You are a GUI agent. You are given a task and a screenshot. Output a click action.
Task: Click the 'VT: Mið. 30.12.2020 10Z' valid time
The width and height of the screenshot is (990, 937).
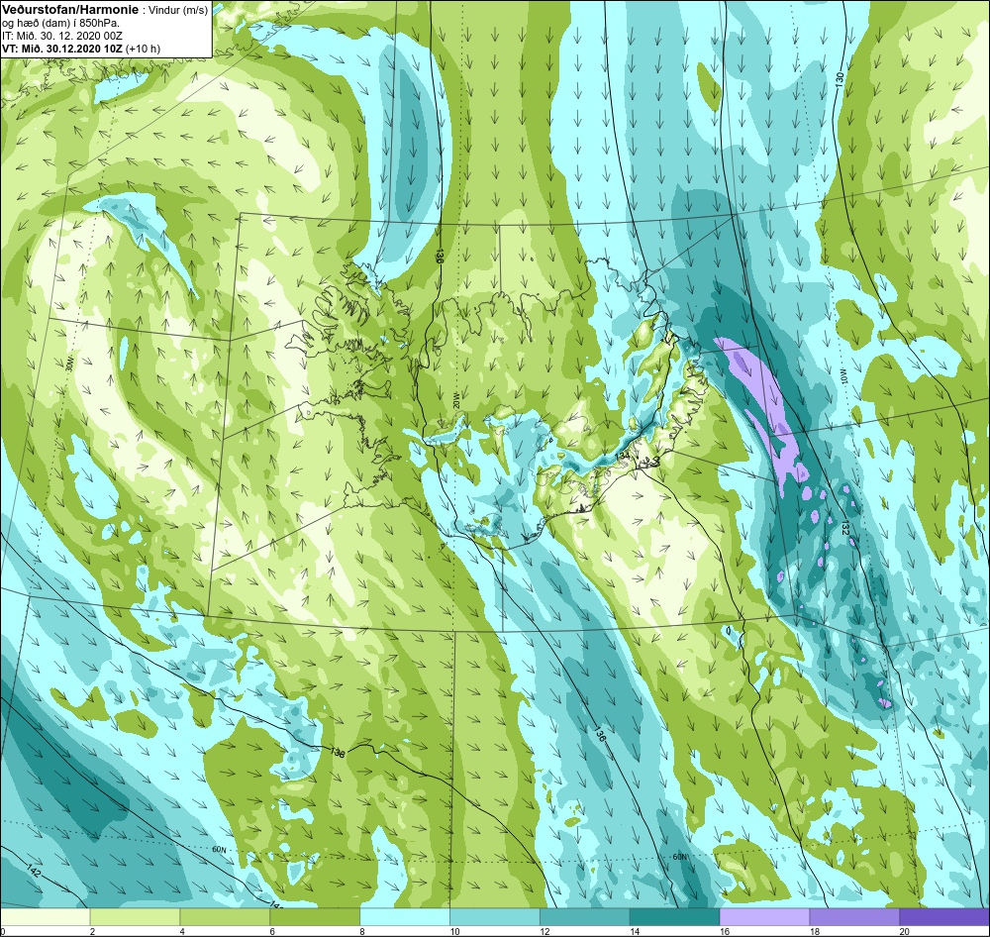(x=62, y=49)
